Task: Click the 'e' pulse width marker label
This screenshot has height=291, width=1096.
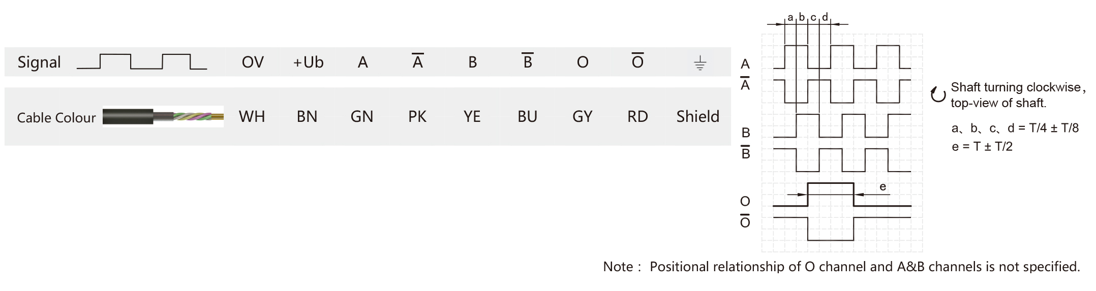Action: [882, 187]
